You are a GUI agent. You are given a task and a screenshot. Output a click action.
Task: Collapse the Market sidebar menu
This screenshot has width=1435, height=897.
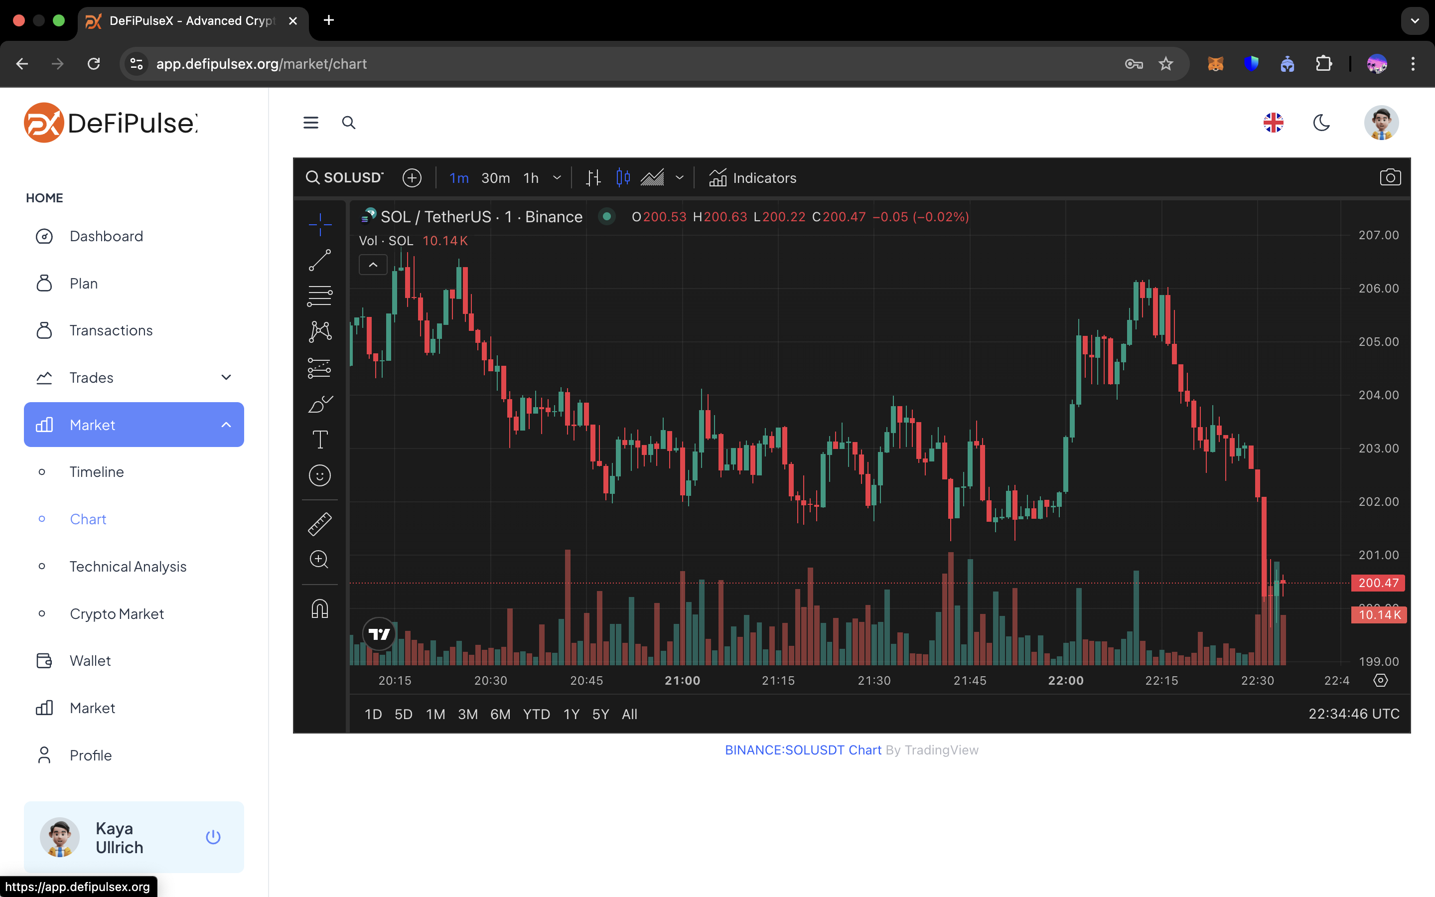pyautogui.click(x=226, y=425)
